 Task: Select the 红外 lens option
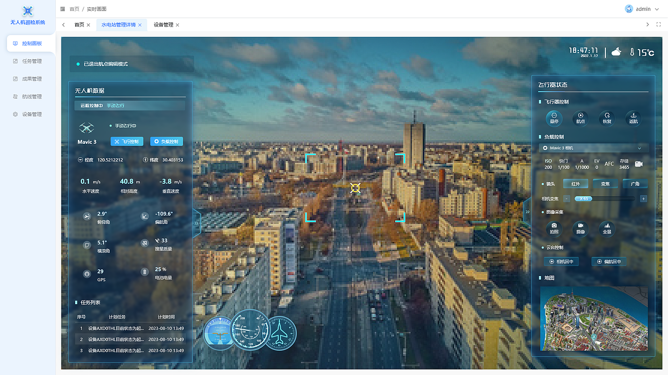pos(576,184)
